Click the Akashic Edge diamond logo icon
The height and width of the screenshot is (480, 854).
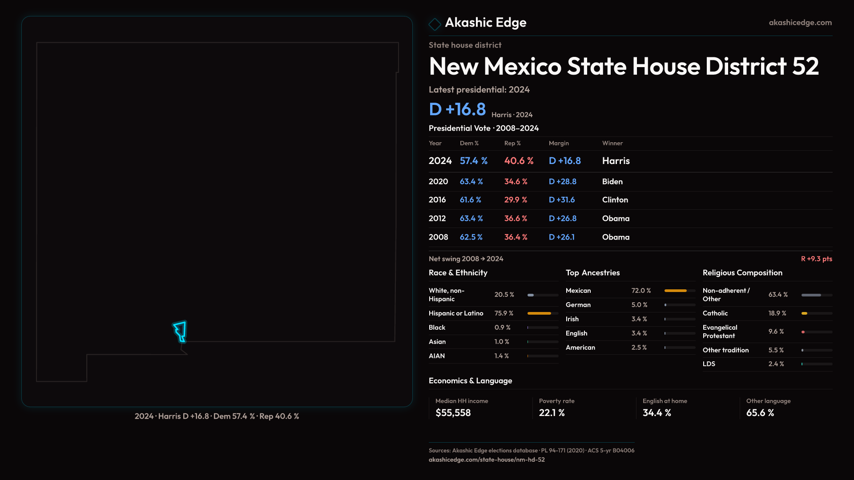pyautogui.click(x=435, y=24)
